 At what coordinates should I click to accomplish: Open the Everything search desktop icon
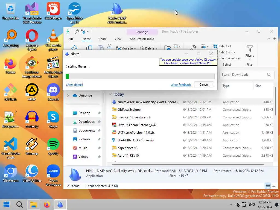coord(11,38)
